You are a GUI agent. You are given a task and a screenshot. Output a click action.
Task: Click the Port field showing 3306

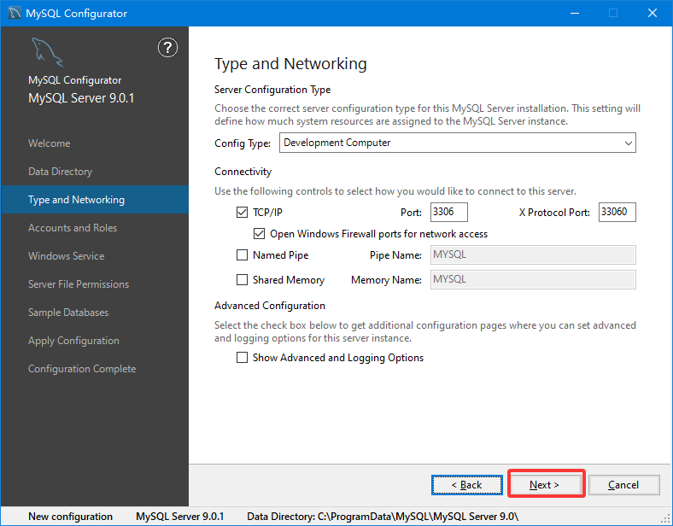coord(449,213)
